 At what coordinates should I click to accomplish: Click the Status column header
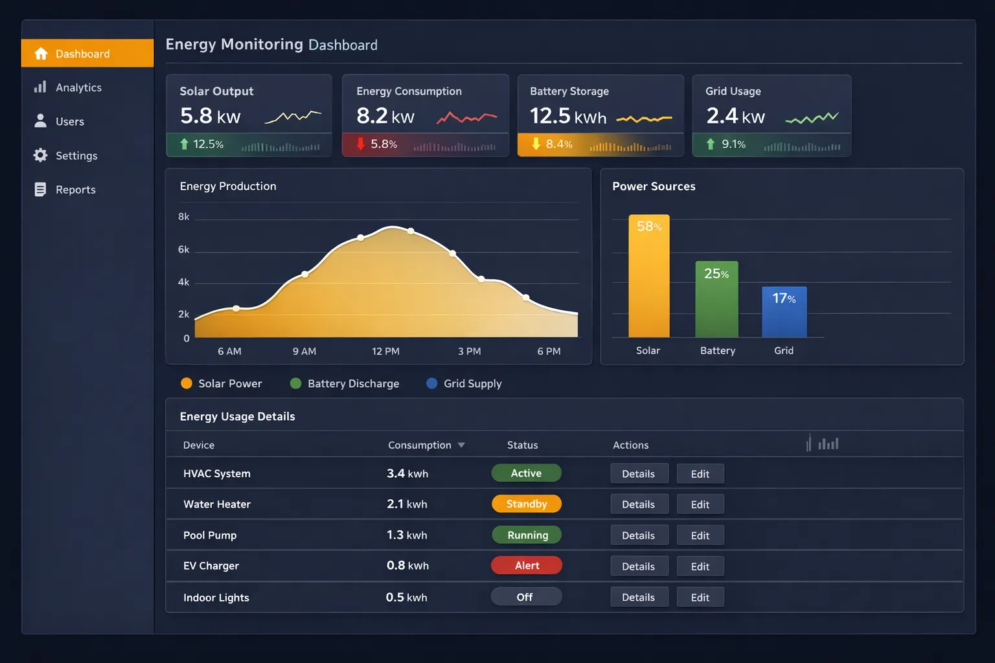click(x=522, y=445)
